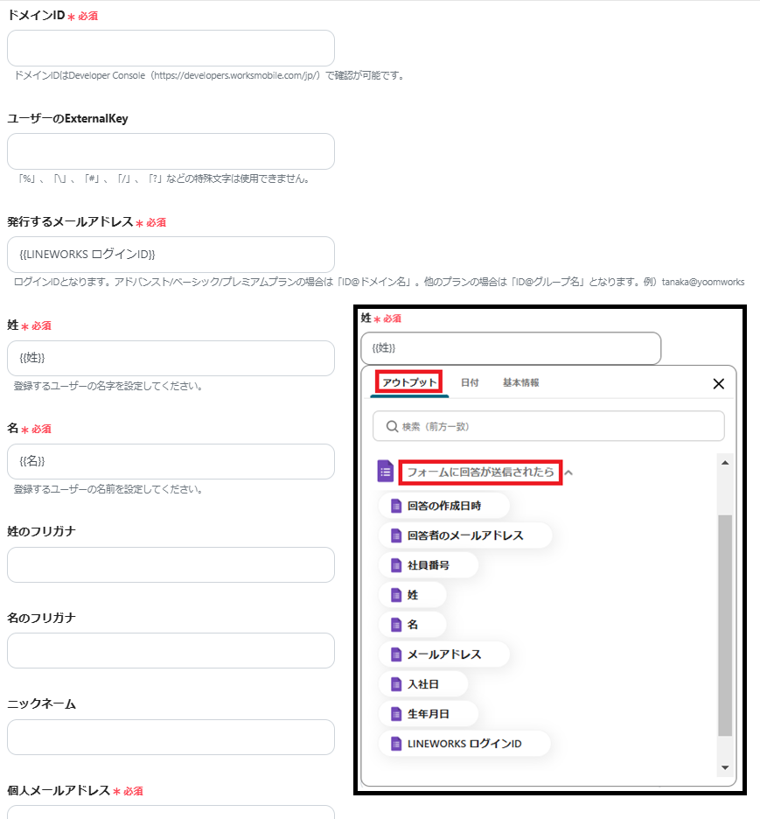Viewport: 760px width, 819px height.
Task: Click the output list scroll up arrow
Action: pyautogui.click(x=725, y=463)
